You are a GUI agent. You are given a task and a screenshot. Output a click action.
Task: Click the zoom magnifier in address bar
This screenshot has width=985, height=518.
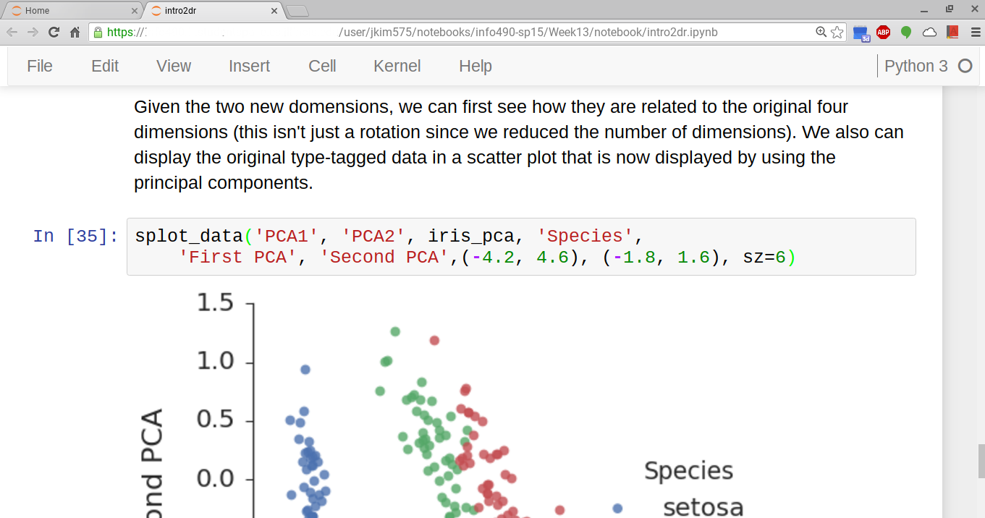(821, 32)
